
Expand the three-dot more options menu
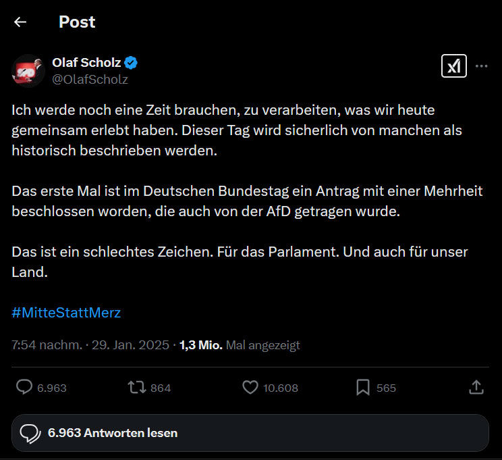[x=482, y=66]
